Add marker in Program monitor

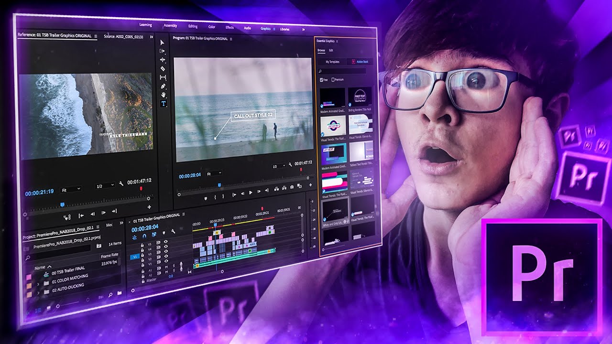(206, 198)
